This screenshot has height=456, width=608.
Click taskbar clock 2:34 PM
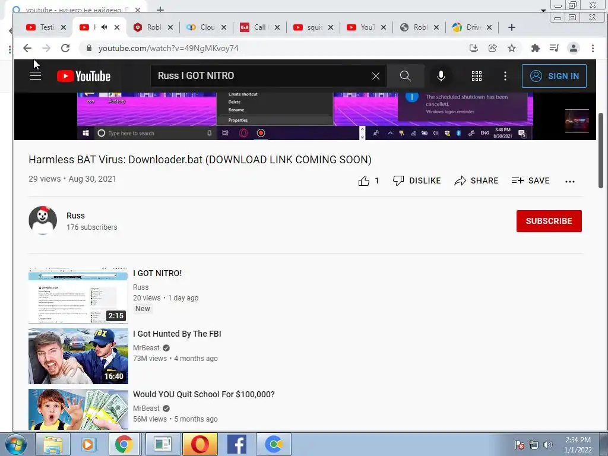pos(578,445)
